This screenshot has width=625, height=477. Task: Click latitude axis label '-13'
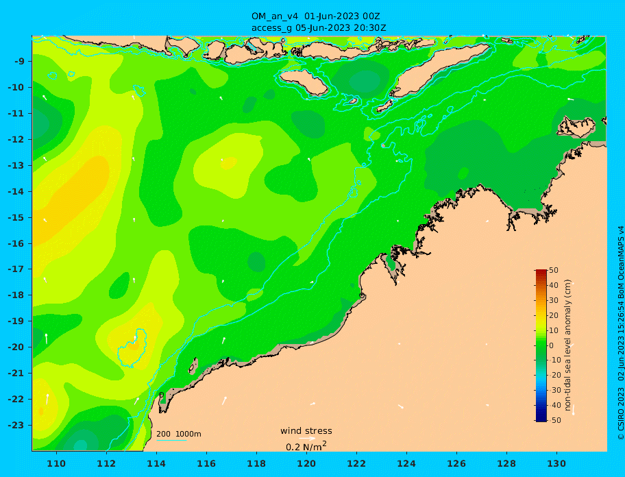pyautogui.click(x=16, y=165)
